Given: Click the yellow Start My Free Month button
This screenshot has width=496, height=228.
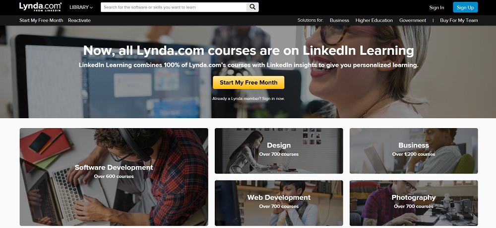Looking at the screenshot, I should [248, 83].
